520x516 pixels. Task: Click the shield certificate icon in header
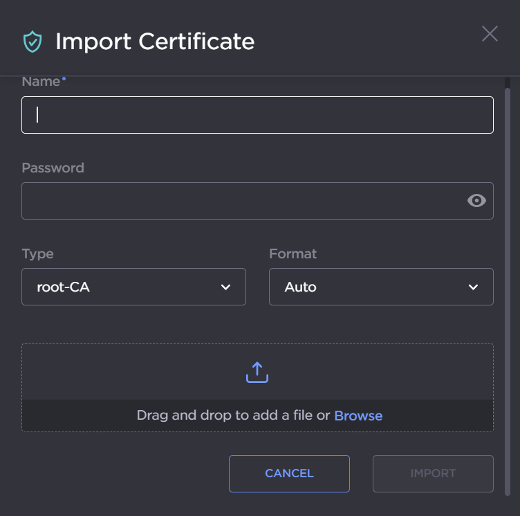[x=32, y=42]
